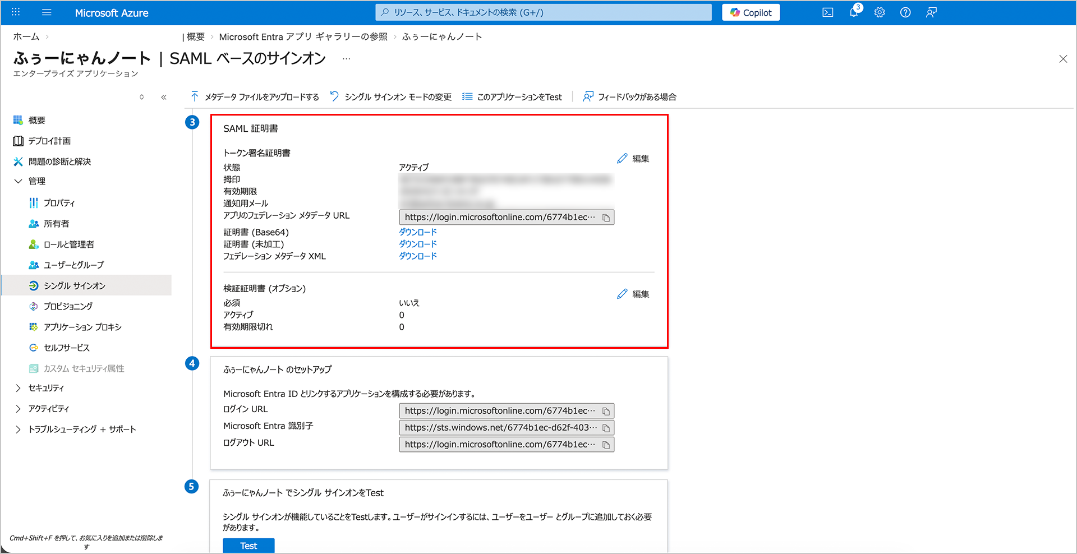Open the portal settings gear icon
Viewport: 1077px width, 554px height.
(x=879, y=12)
